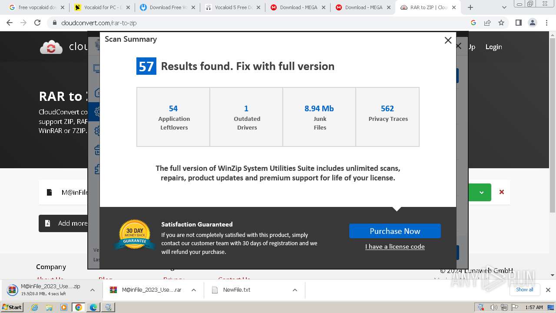Image resolution: width=556 pixels, height=313 pixels.
Task: Click the 1:57 AM system clock
Action: click(534, 307)
